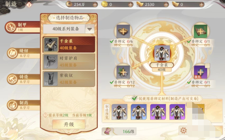Image resolution: width=225 pixels, height=140 pixels.
Task: Tap the purple stamina icon beside 166/8
Action: [x=107, y=131]
